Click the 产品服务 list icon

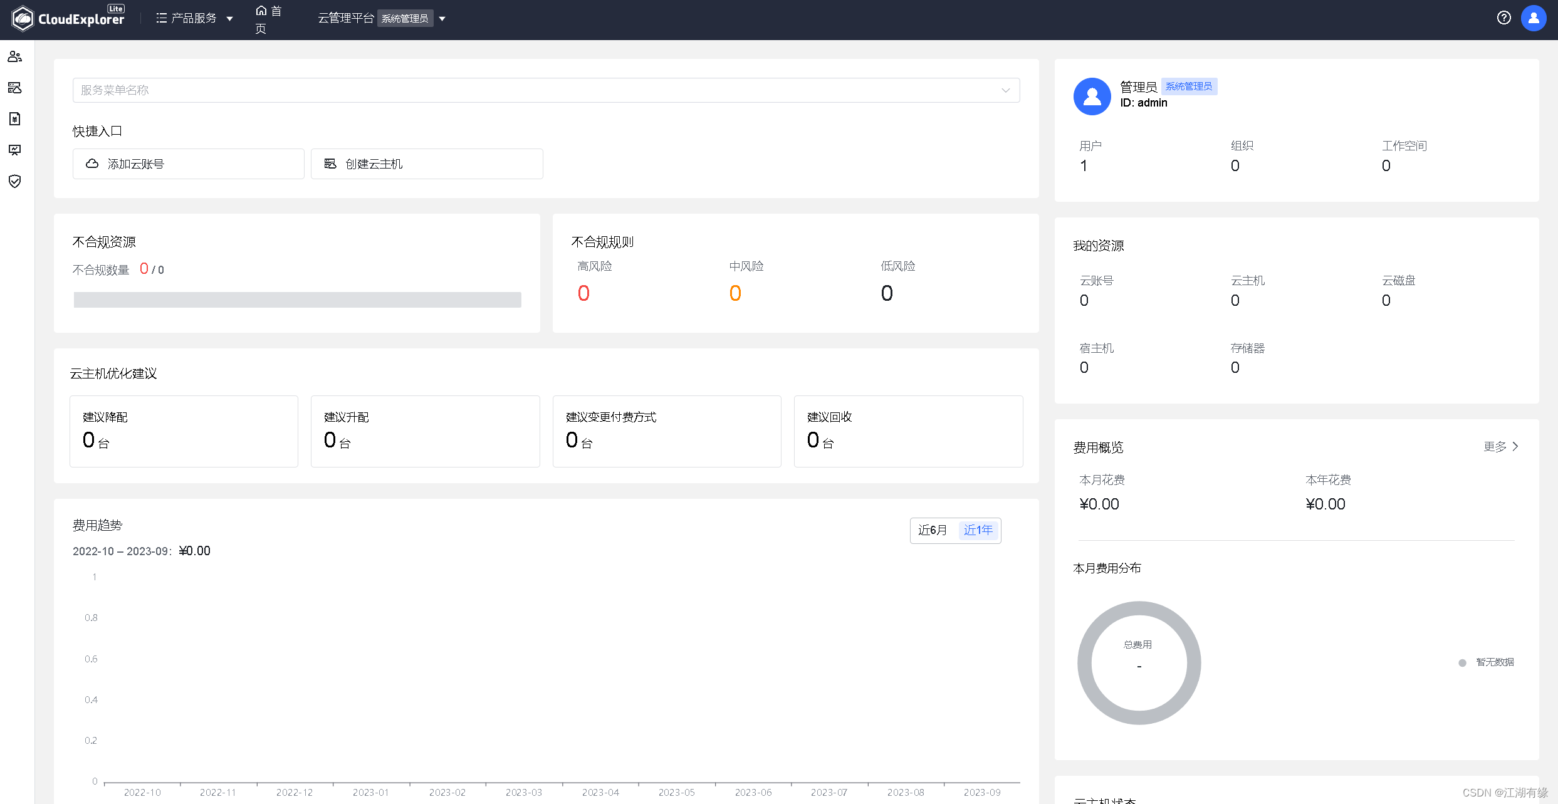pyautogui.click(x=162, y=18)
